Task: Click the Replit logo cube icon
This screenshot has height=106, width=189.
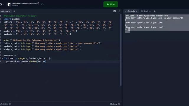Action: (9, 4)
